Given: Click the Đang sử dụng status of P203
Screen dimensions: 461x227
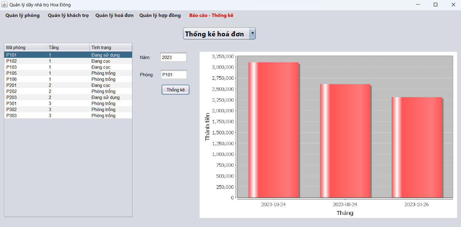Looking at the screenshot, I should (105, 97).
